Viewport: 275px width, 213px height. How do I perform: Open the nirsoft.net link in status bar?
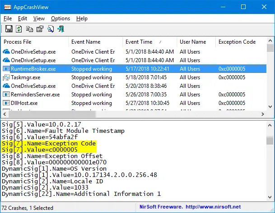point(213,207)
